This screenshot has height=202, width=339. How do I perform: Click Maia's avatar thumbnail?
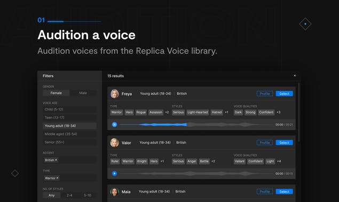(115, 191)
